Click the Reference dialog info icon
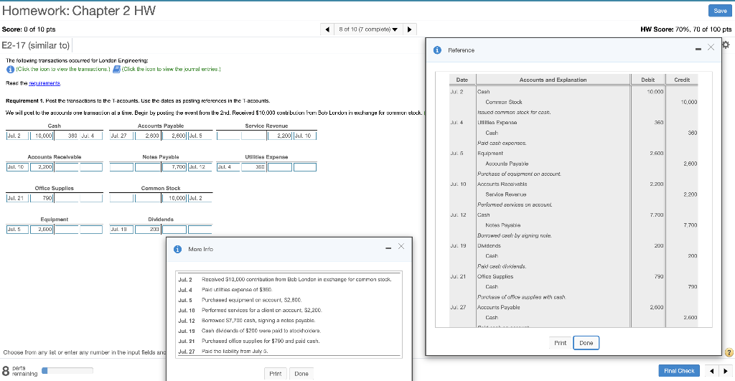 437,50
